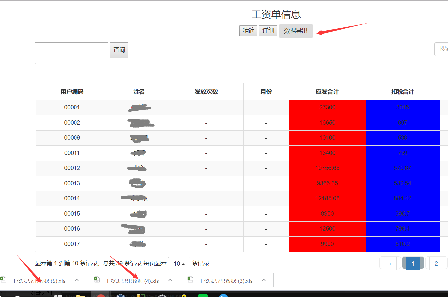Sort by the 月份 column header
Viewport: 448px width, 297px height.
pos(266,92)
